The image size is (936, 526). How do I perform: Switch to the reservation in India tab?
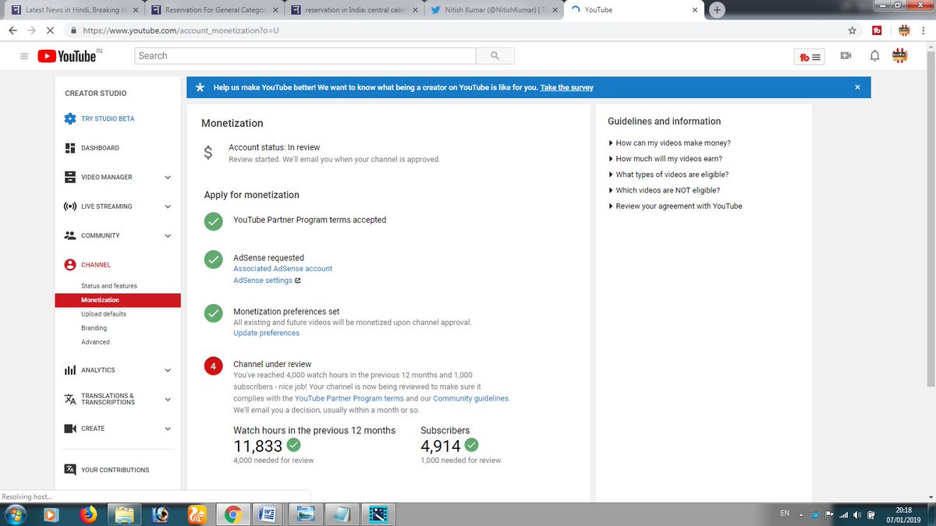[x=356, y=10]
